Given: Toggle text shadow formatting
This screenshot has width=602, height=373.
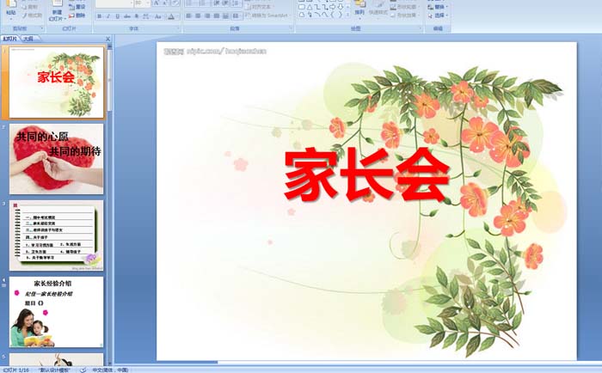Looking at the screenshot, I should coord(136,16).
